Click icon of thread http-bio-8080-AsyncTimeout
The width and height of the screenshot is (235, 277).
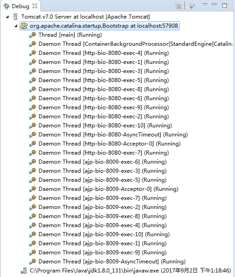[33, 135]
